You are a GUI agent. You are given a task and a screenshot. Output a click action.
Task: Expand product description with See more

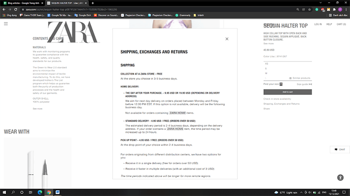point(268,43)
